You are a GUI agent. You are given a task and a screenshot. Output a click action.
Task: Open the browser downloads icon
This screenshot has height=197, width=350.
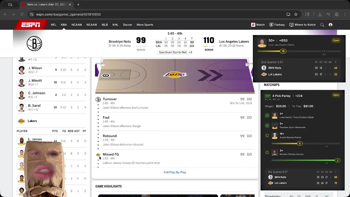tap(320, 14)
